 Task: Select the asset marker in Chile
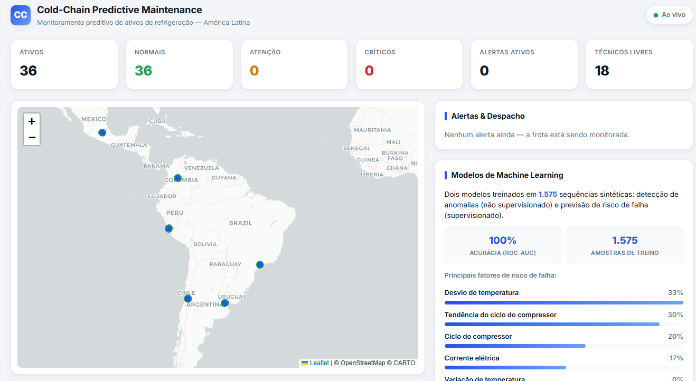[188, 299]
